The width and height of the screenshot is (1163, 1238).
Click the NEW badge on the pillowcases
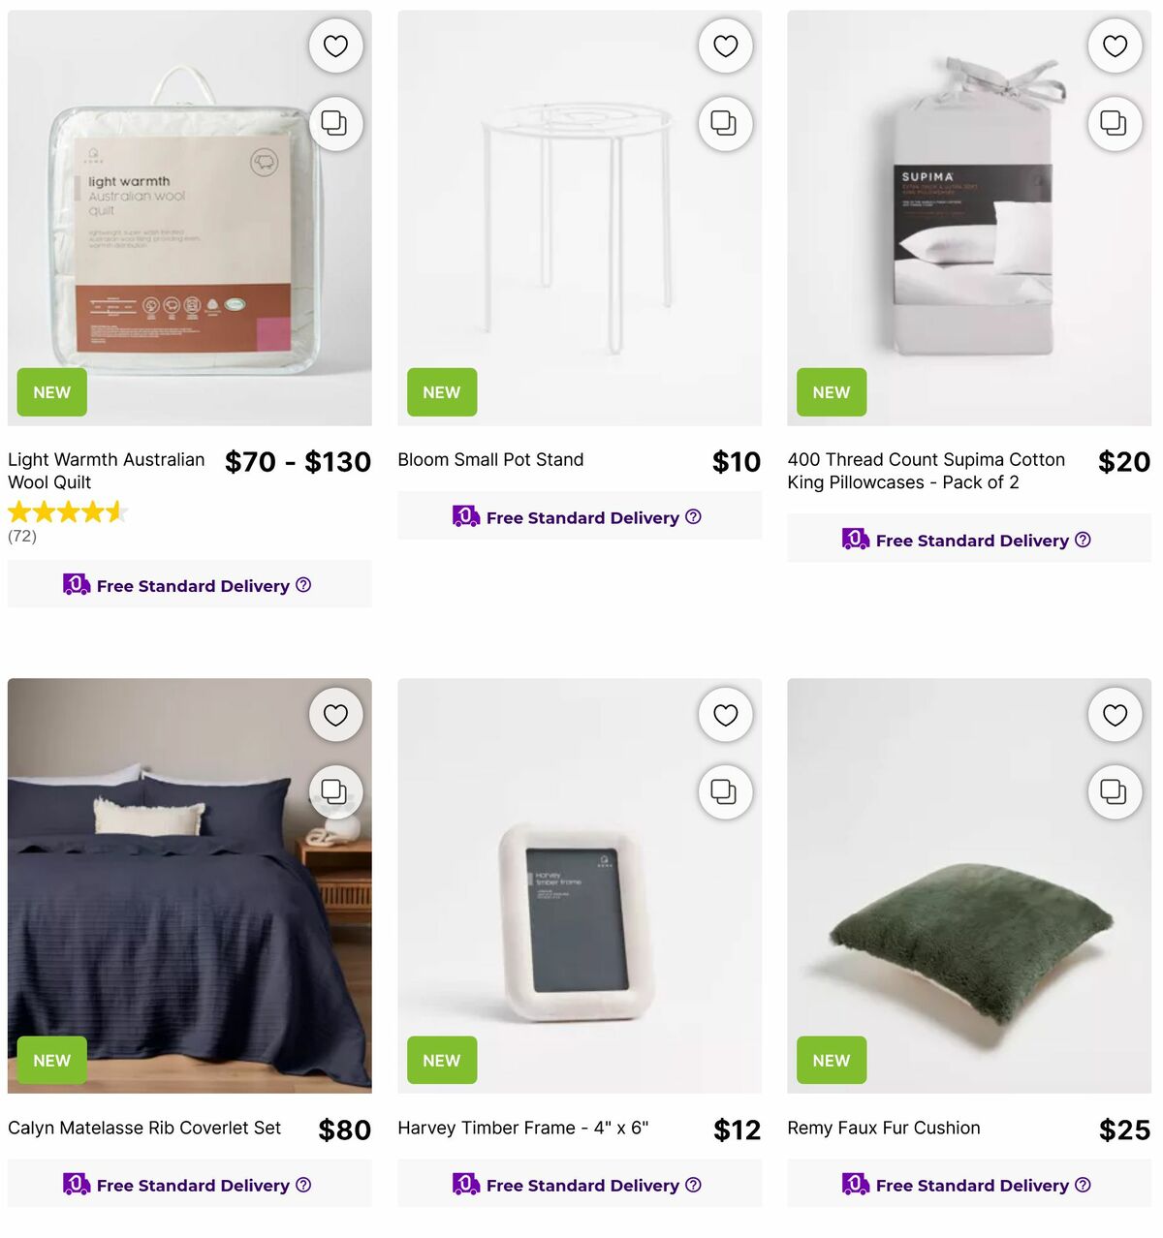pos(831,391)
